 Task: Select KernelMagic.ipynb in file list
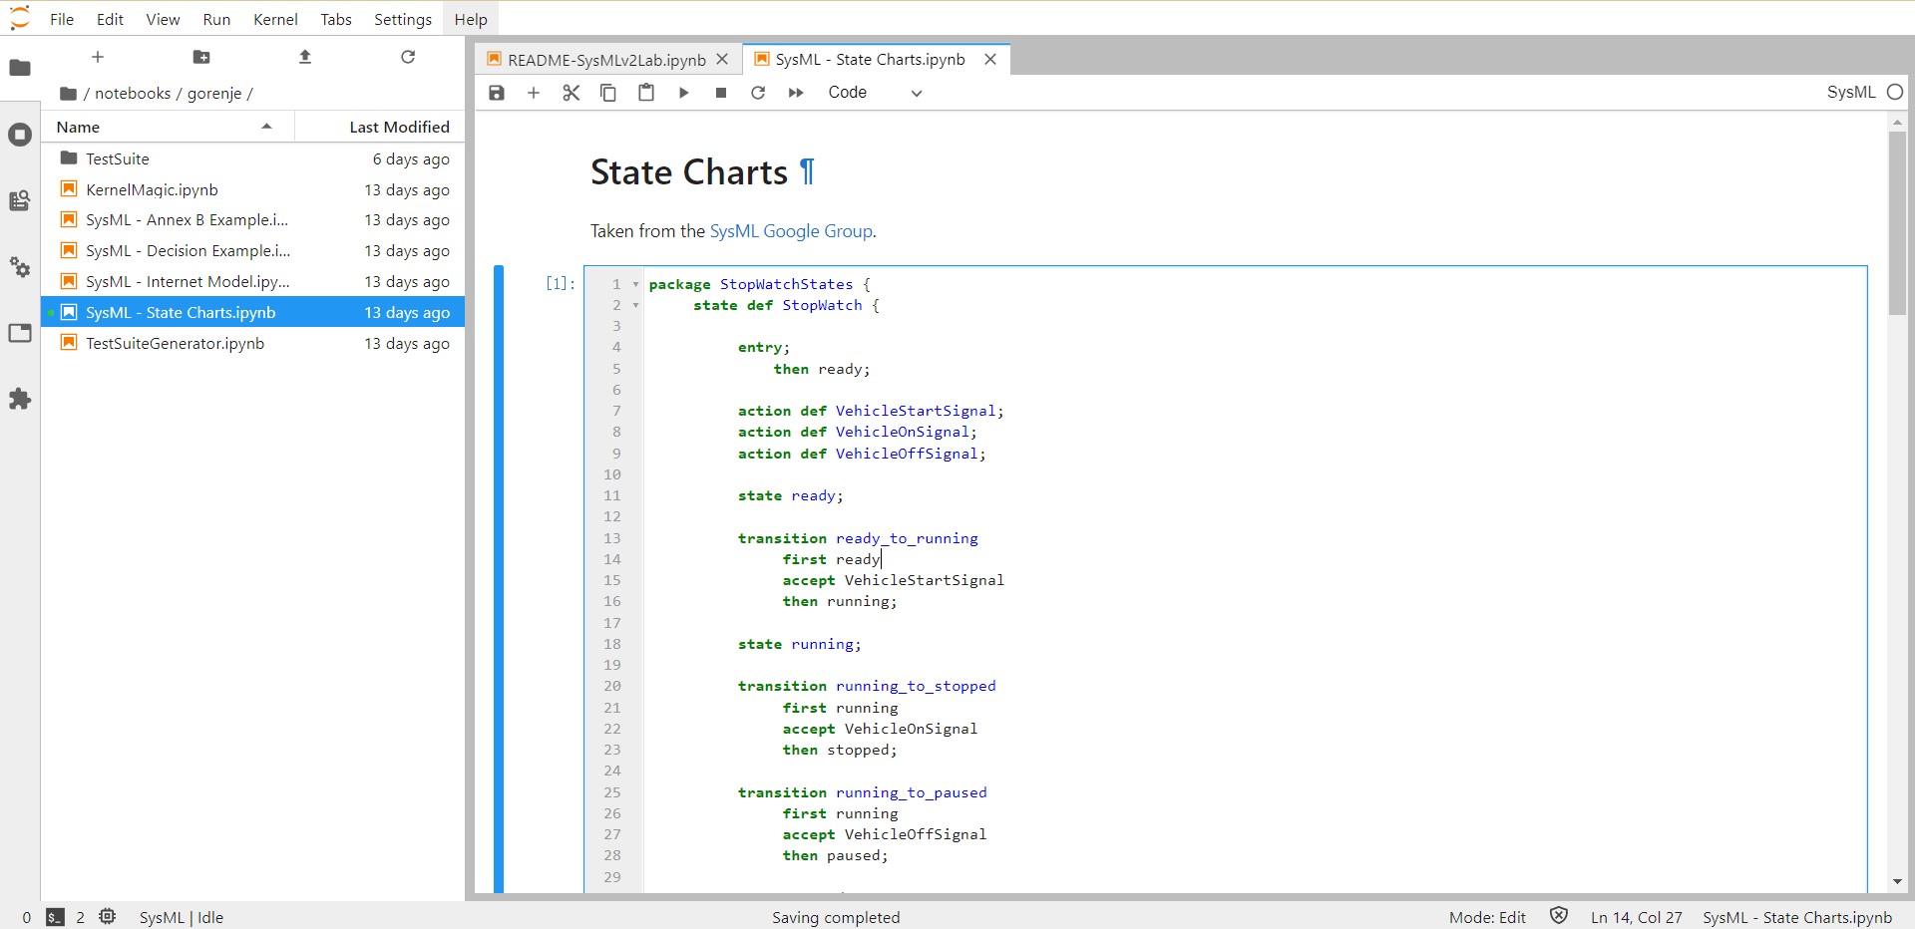point(253,189)
